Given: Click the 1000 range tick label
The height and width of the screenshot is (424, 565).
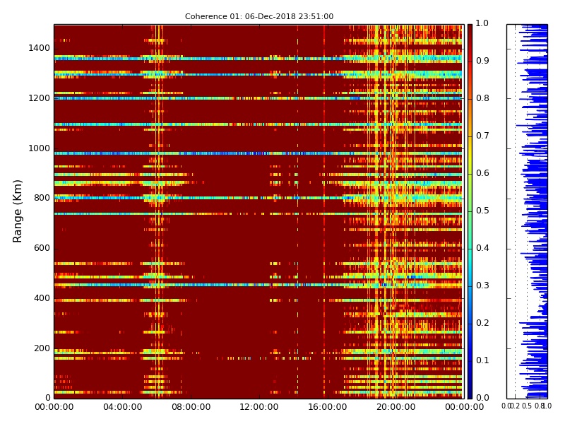Looking at the screenshot, I should point(39,148).
